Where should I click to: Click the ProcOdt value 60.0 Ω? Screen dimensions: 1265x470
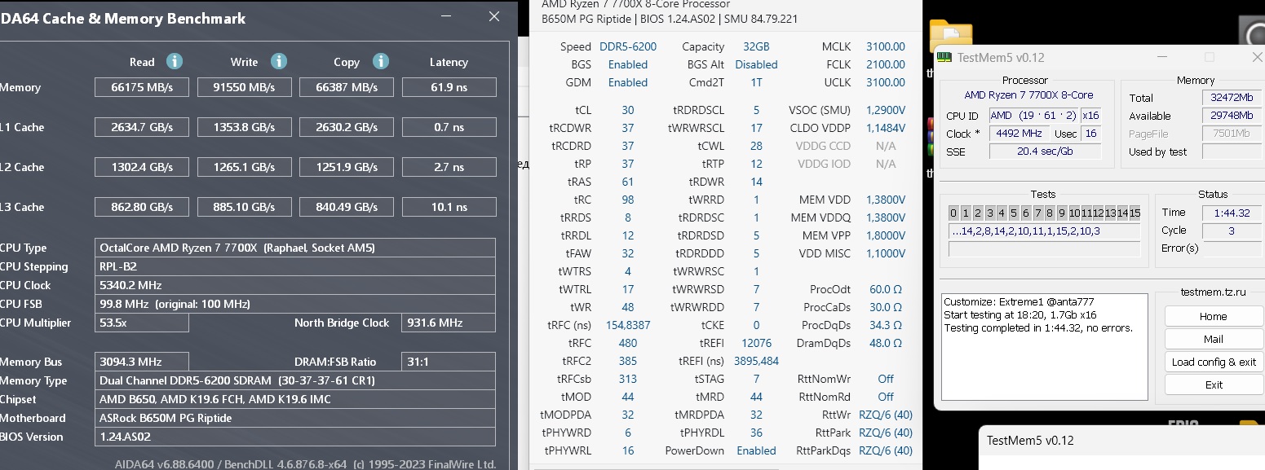(x=886, y=289)
